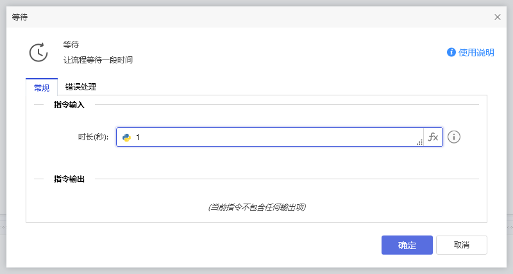The height and width of the screenshot is (274, 513).
Task: Click the 等待 title bar text
Action: pyautogui.click(x=20, y=17)
